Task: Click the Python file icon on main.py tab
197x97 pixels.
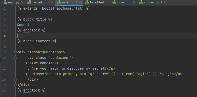Action: click(x=5, y=2)
